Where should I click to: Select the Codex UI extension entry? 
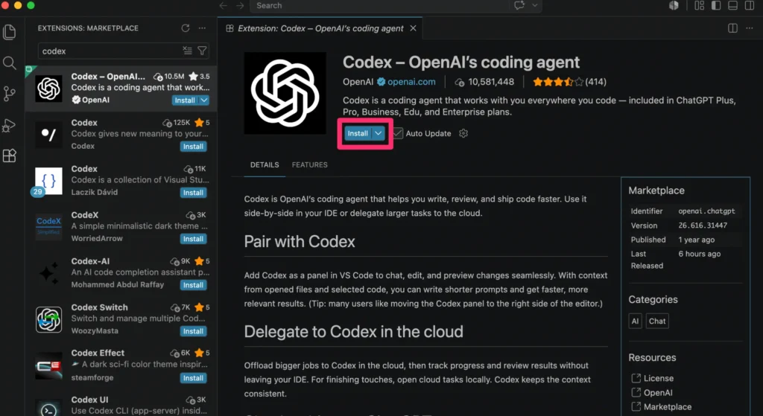pos(121,405)
